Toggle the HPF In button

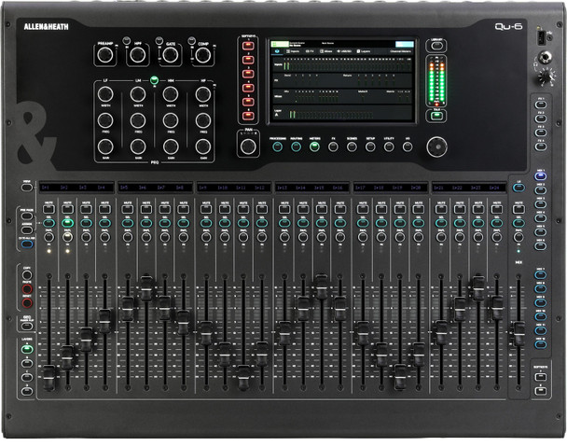[126, 40]
